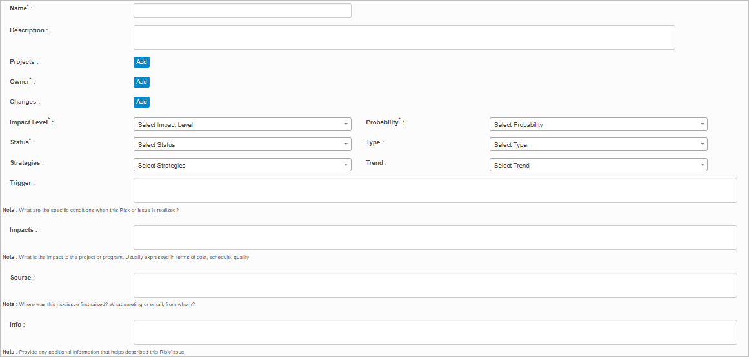Focus the Trigger text area

(435, 191)
